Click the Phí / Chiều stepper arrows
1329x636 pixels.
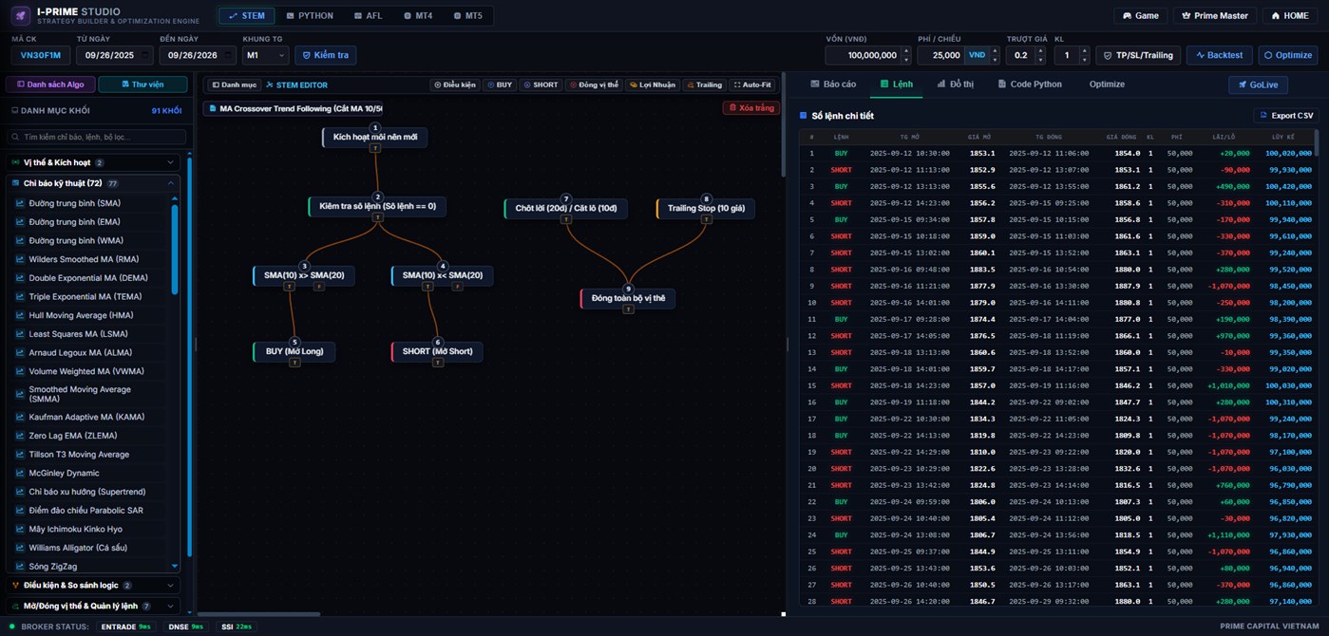pyautogui.click(x=995, y=55)
